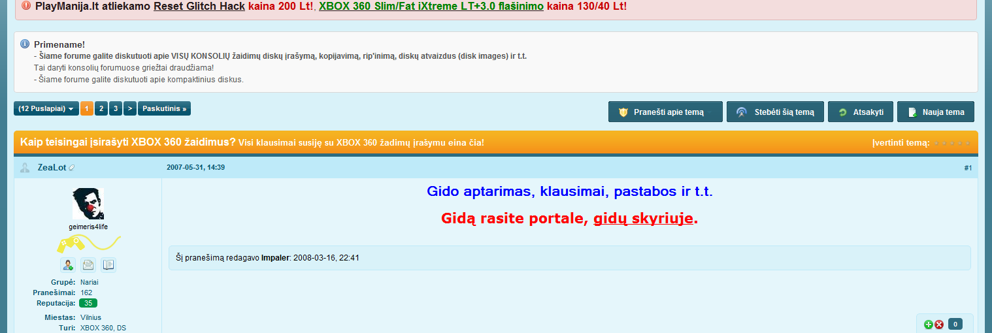Open ZeaLot's blog book icon

click(x=108, y=264)
